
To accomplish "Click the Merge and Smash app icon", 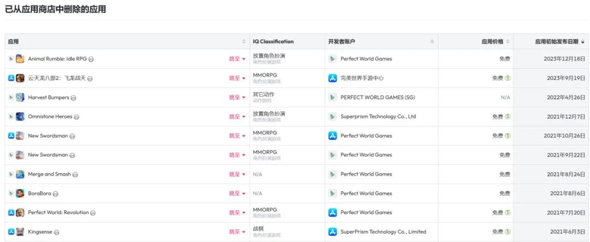I will pyautogui.click(x=20, y=174).
